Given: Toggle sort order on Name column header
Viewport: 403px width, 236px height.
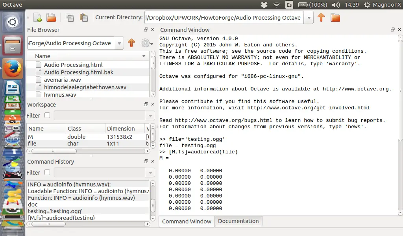Looking at the screenshot, I should point(88,56).
